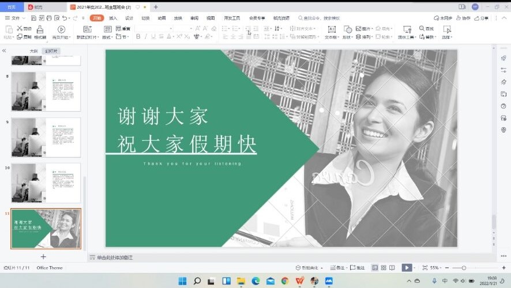
Task: Click the Undo arrow in quick toolbar
Action: pyautogui.click(x=65, y=18)
